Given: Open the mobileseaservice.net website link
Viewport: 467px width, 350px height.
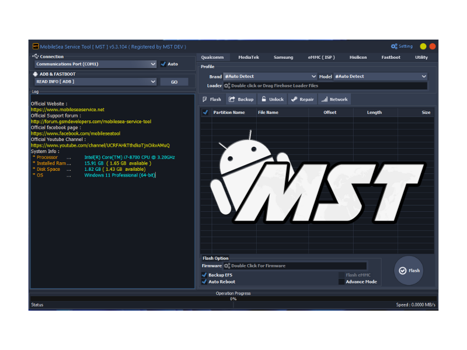Looking at the screenshot, I should 68,110.
